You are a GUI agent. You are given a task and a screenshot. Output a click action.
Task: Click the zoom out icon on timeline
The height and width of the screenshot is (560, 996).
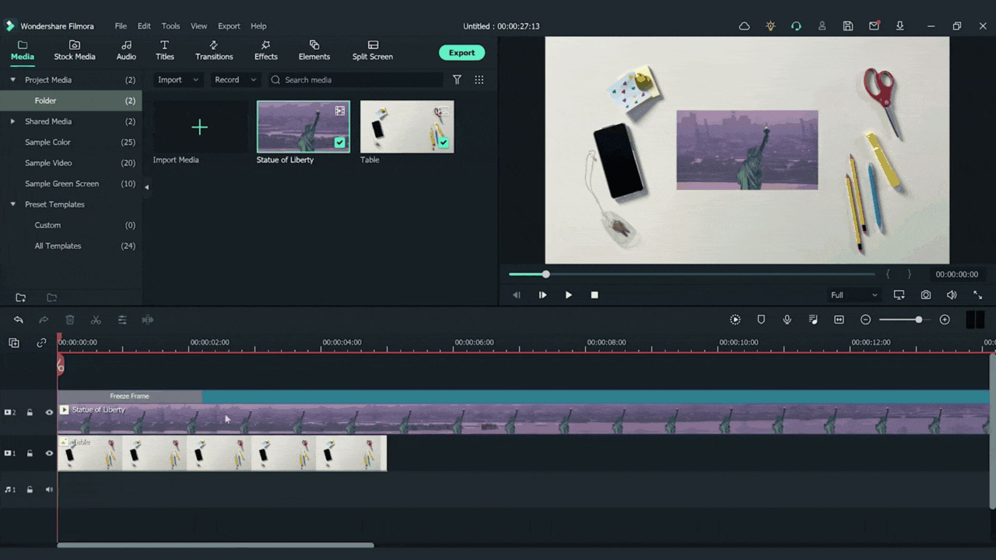(865, 319)
